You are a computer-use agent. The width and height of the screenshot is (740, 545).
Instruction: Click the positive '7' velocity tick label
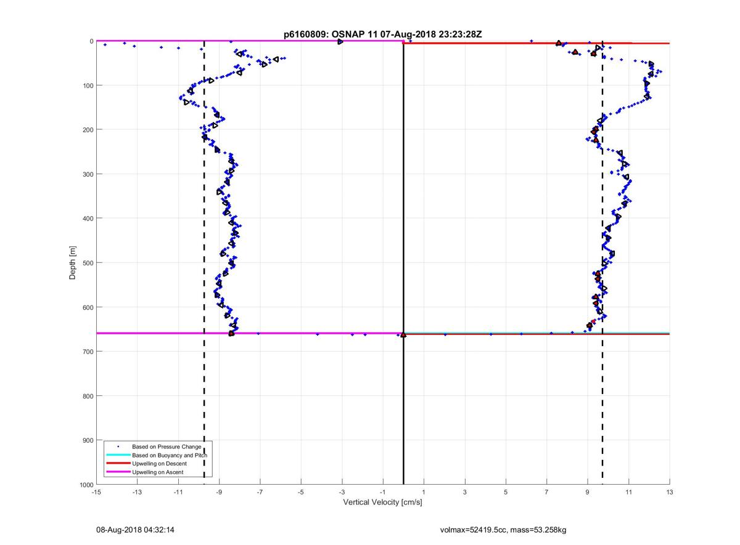point(547,492)
